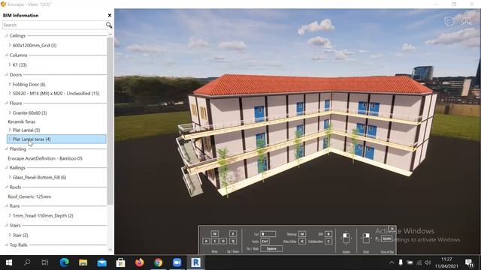Expand the Glass_Panel-Bottom_Fill (6) item
This screenshot has height=270, width=481.
point(10,177)
